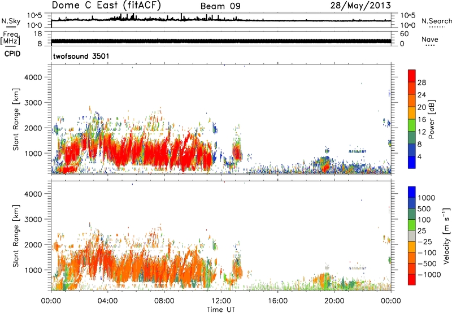Image resolution: width=452 pixels, height=313 pixels.
Task: Click the sky noise trace in N.Sky panel
Action: pyautogui.click(x=221, y=20)
